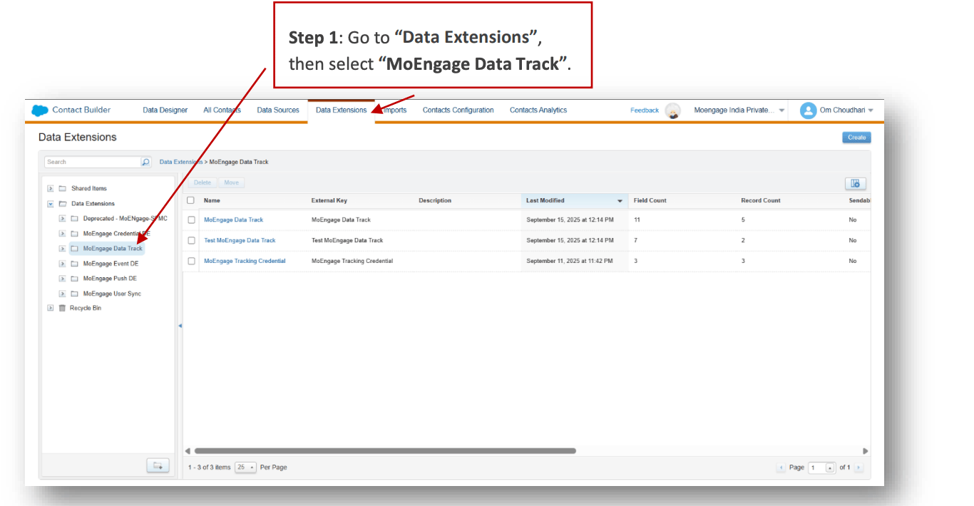Viewport: 974px width, 506px height.
Task: Check the MoEngage Data Track row checkbox
Action: (x=191, y=220)
